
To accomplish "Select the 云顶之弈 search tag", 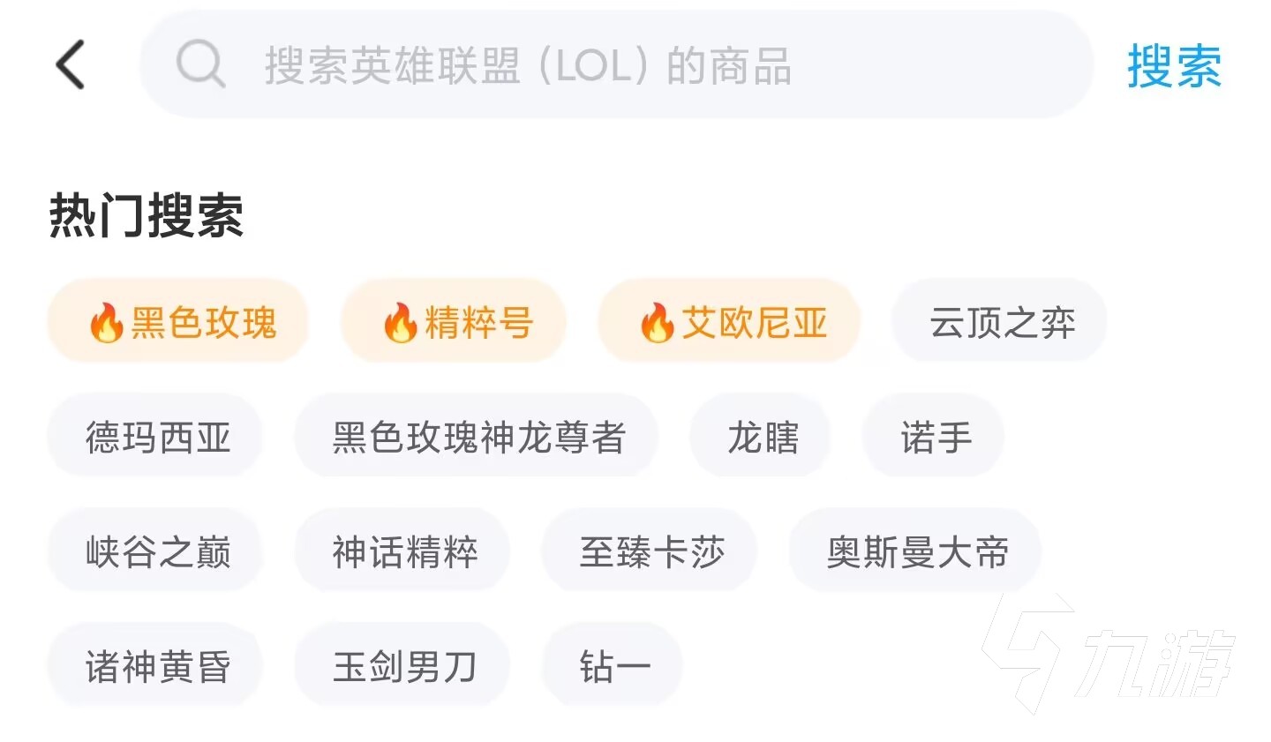I will (x=999, y=322).
